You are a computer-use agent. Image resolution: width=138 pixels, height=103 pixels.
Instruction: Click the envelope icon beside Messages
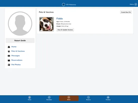(x=9, y=56)
